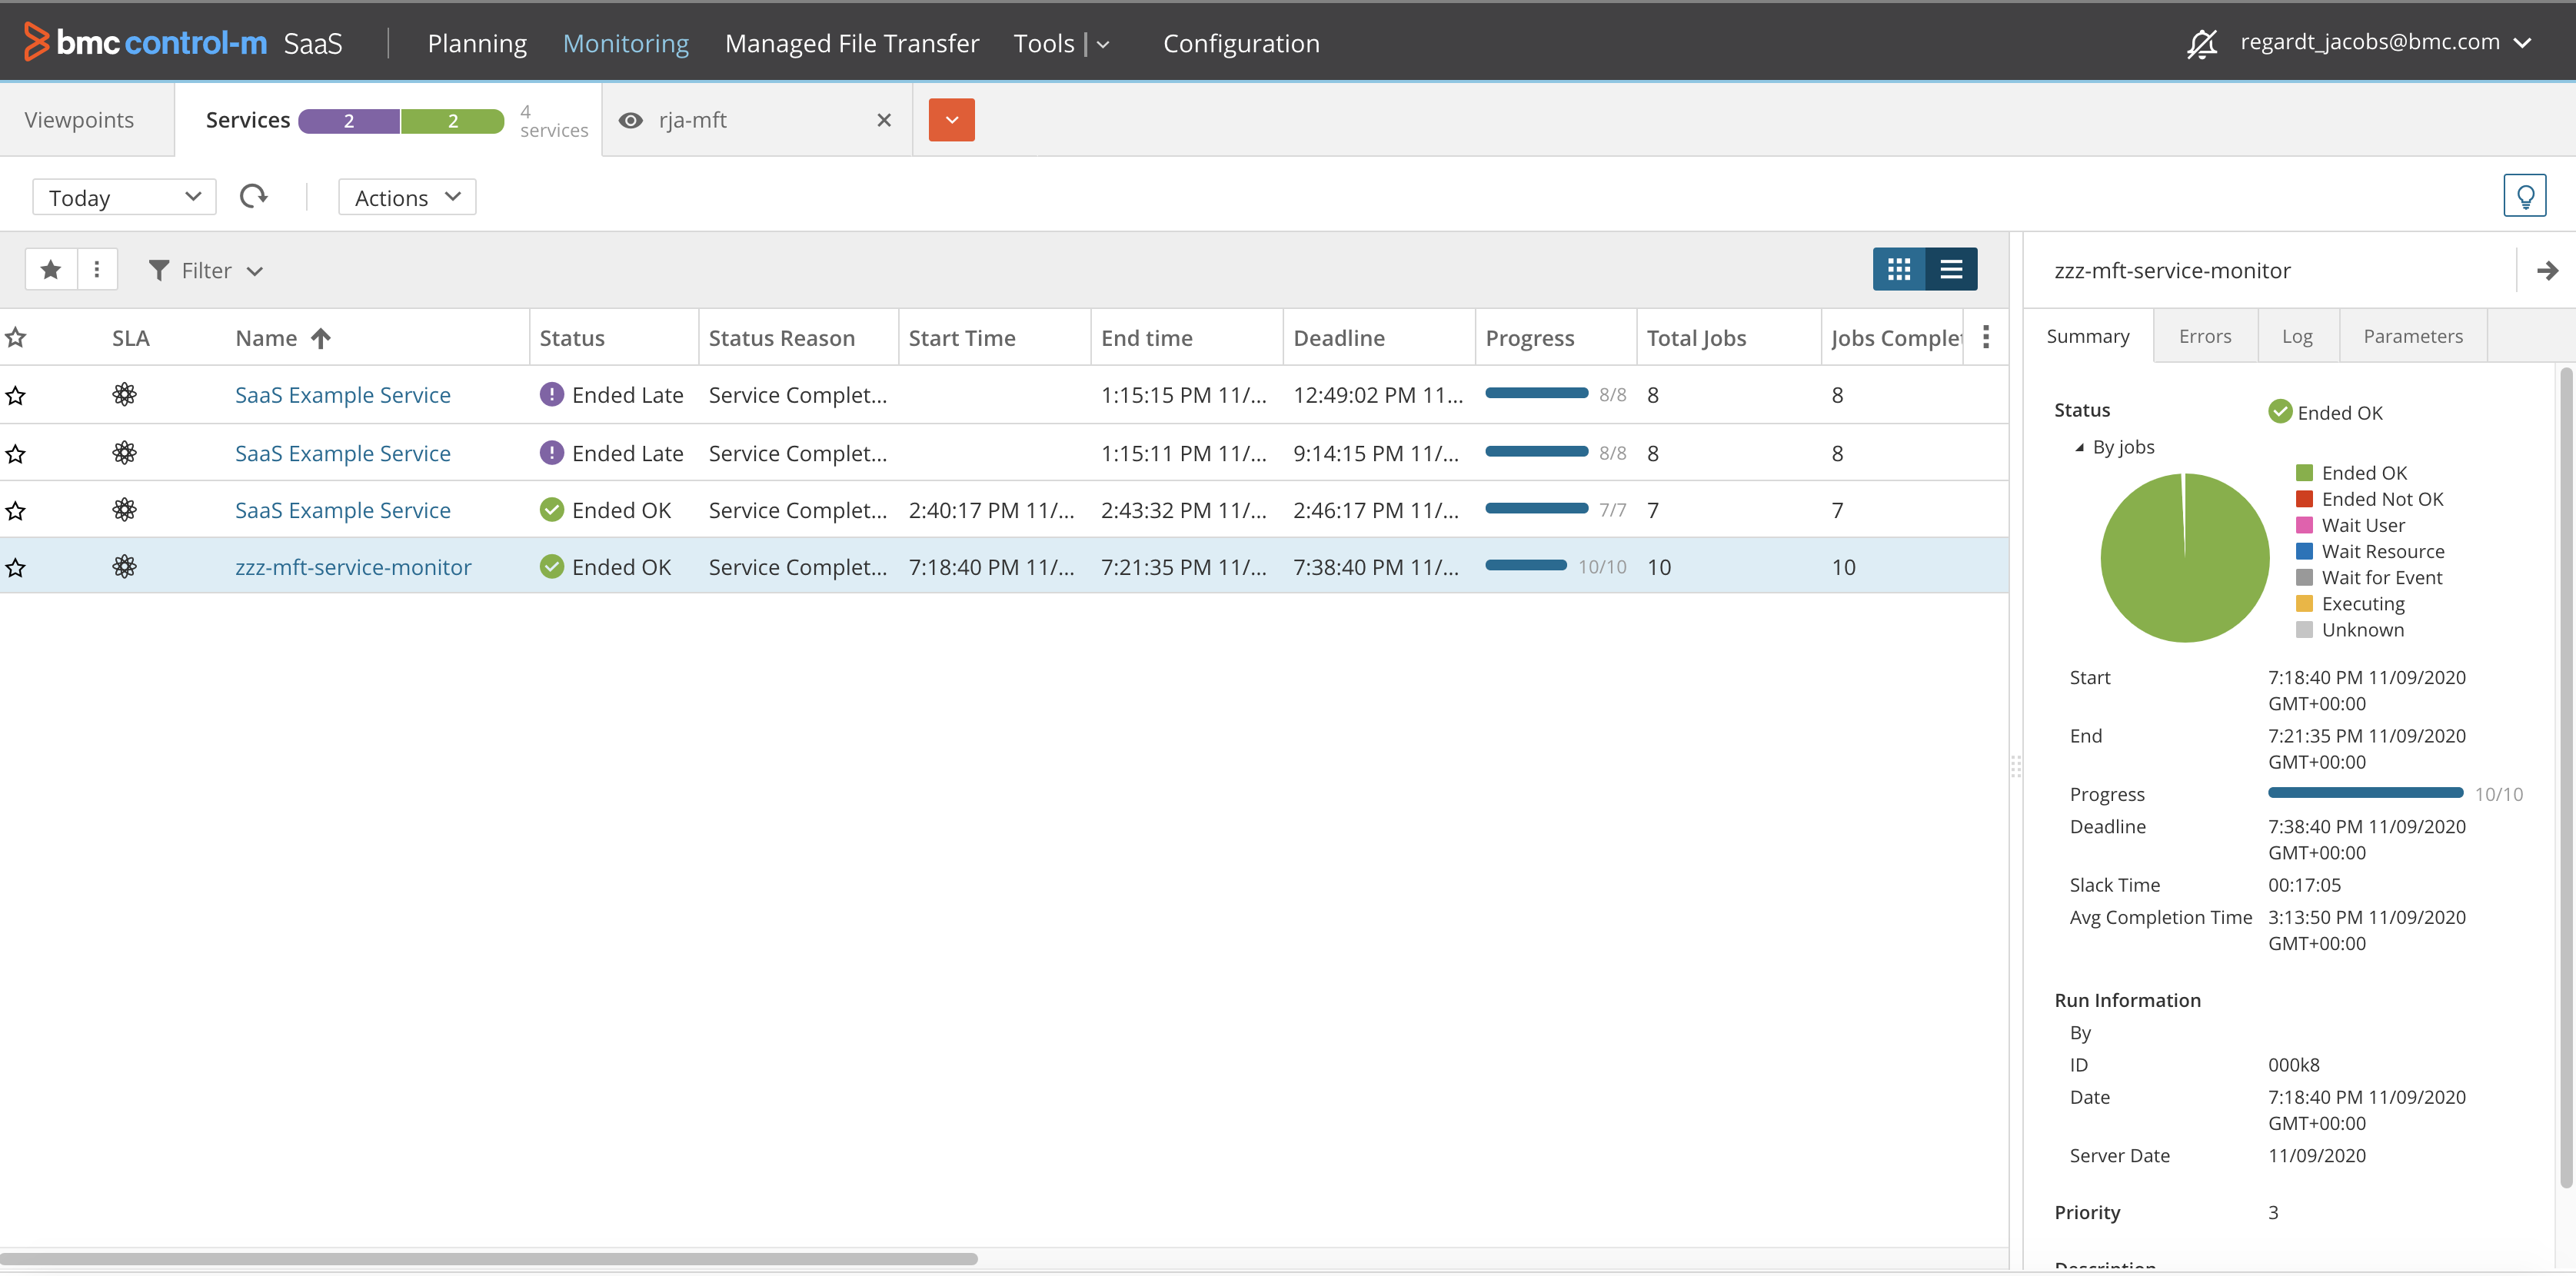Viewport: 2576px width, 1276px height.
Task: Collapse details panel with arrow icon
Action: [2547, 270]
